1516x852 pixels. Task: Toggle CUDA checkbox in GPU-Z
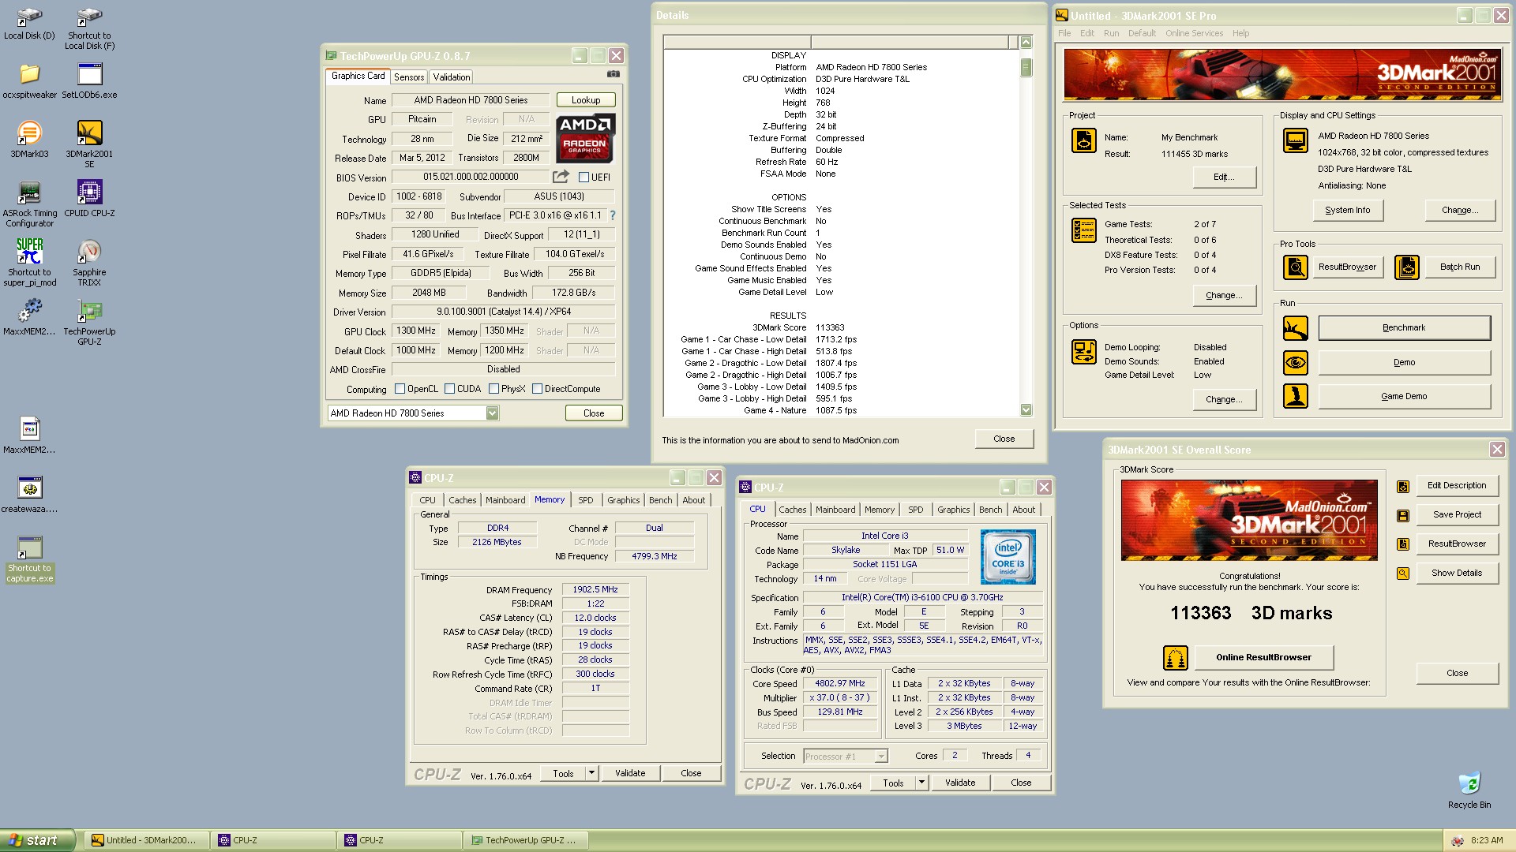[x=449, y=389]
